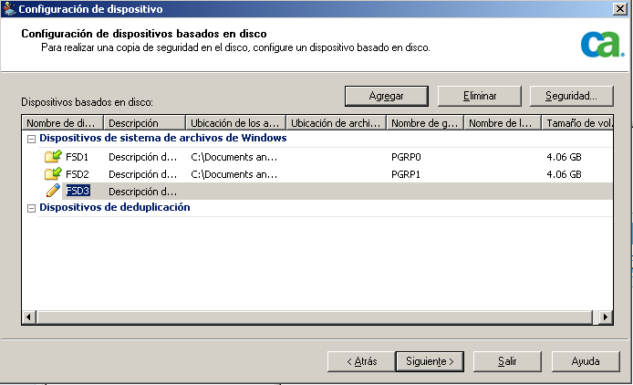Screen dimensions: 633x385
Task: Click the horizontal scrollbar track thumb
Action: click(315, 317)
